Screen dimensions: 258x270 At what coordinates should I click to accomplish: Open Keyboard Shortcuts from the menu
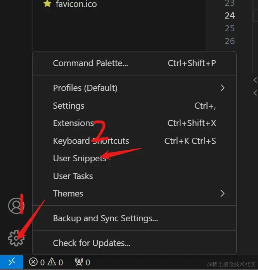[91, 141]
